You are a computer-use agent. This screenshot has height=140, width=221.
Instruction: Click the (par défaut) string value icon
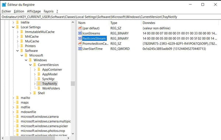pyautogui.click(x=80, y=28)
